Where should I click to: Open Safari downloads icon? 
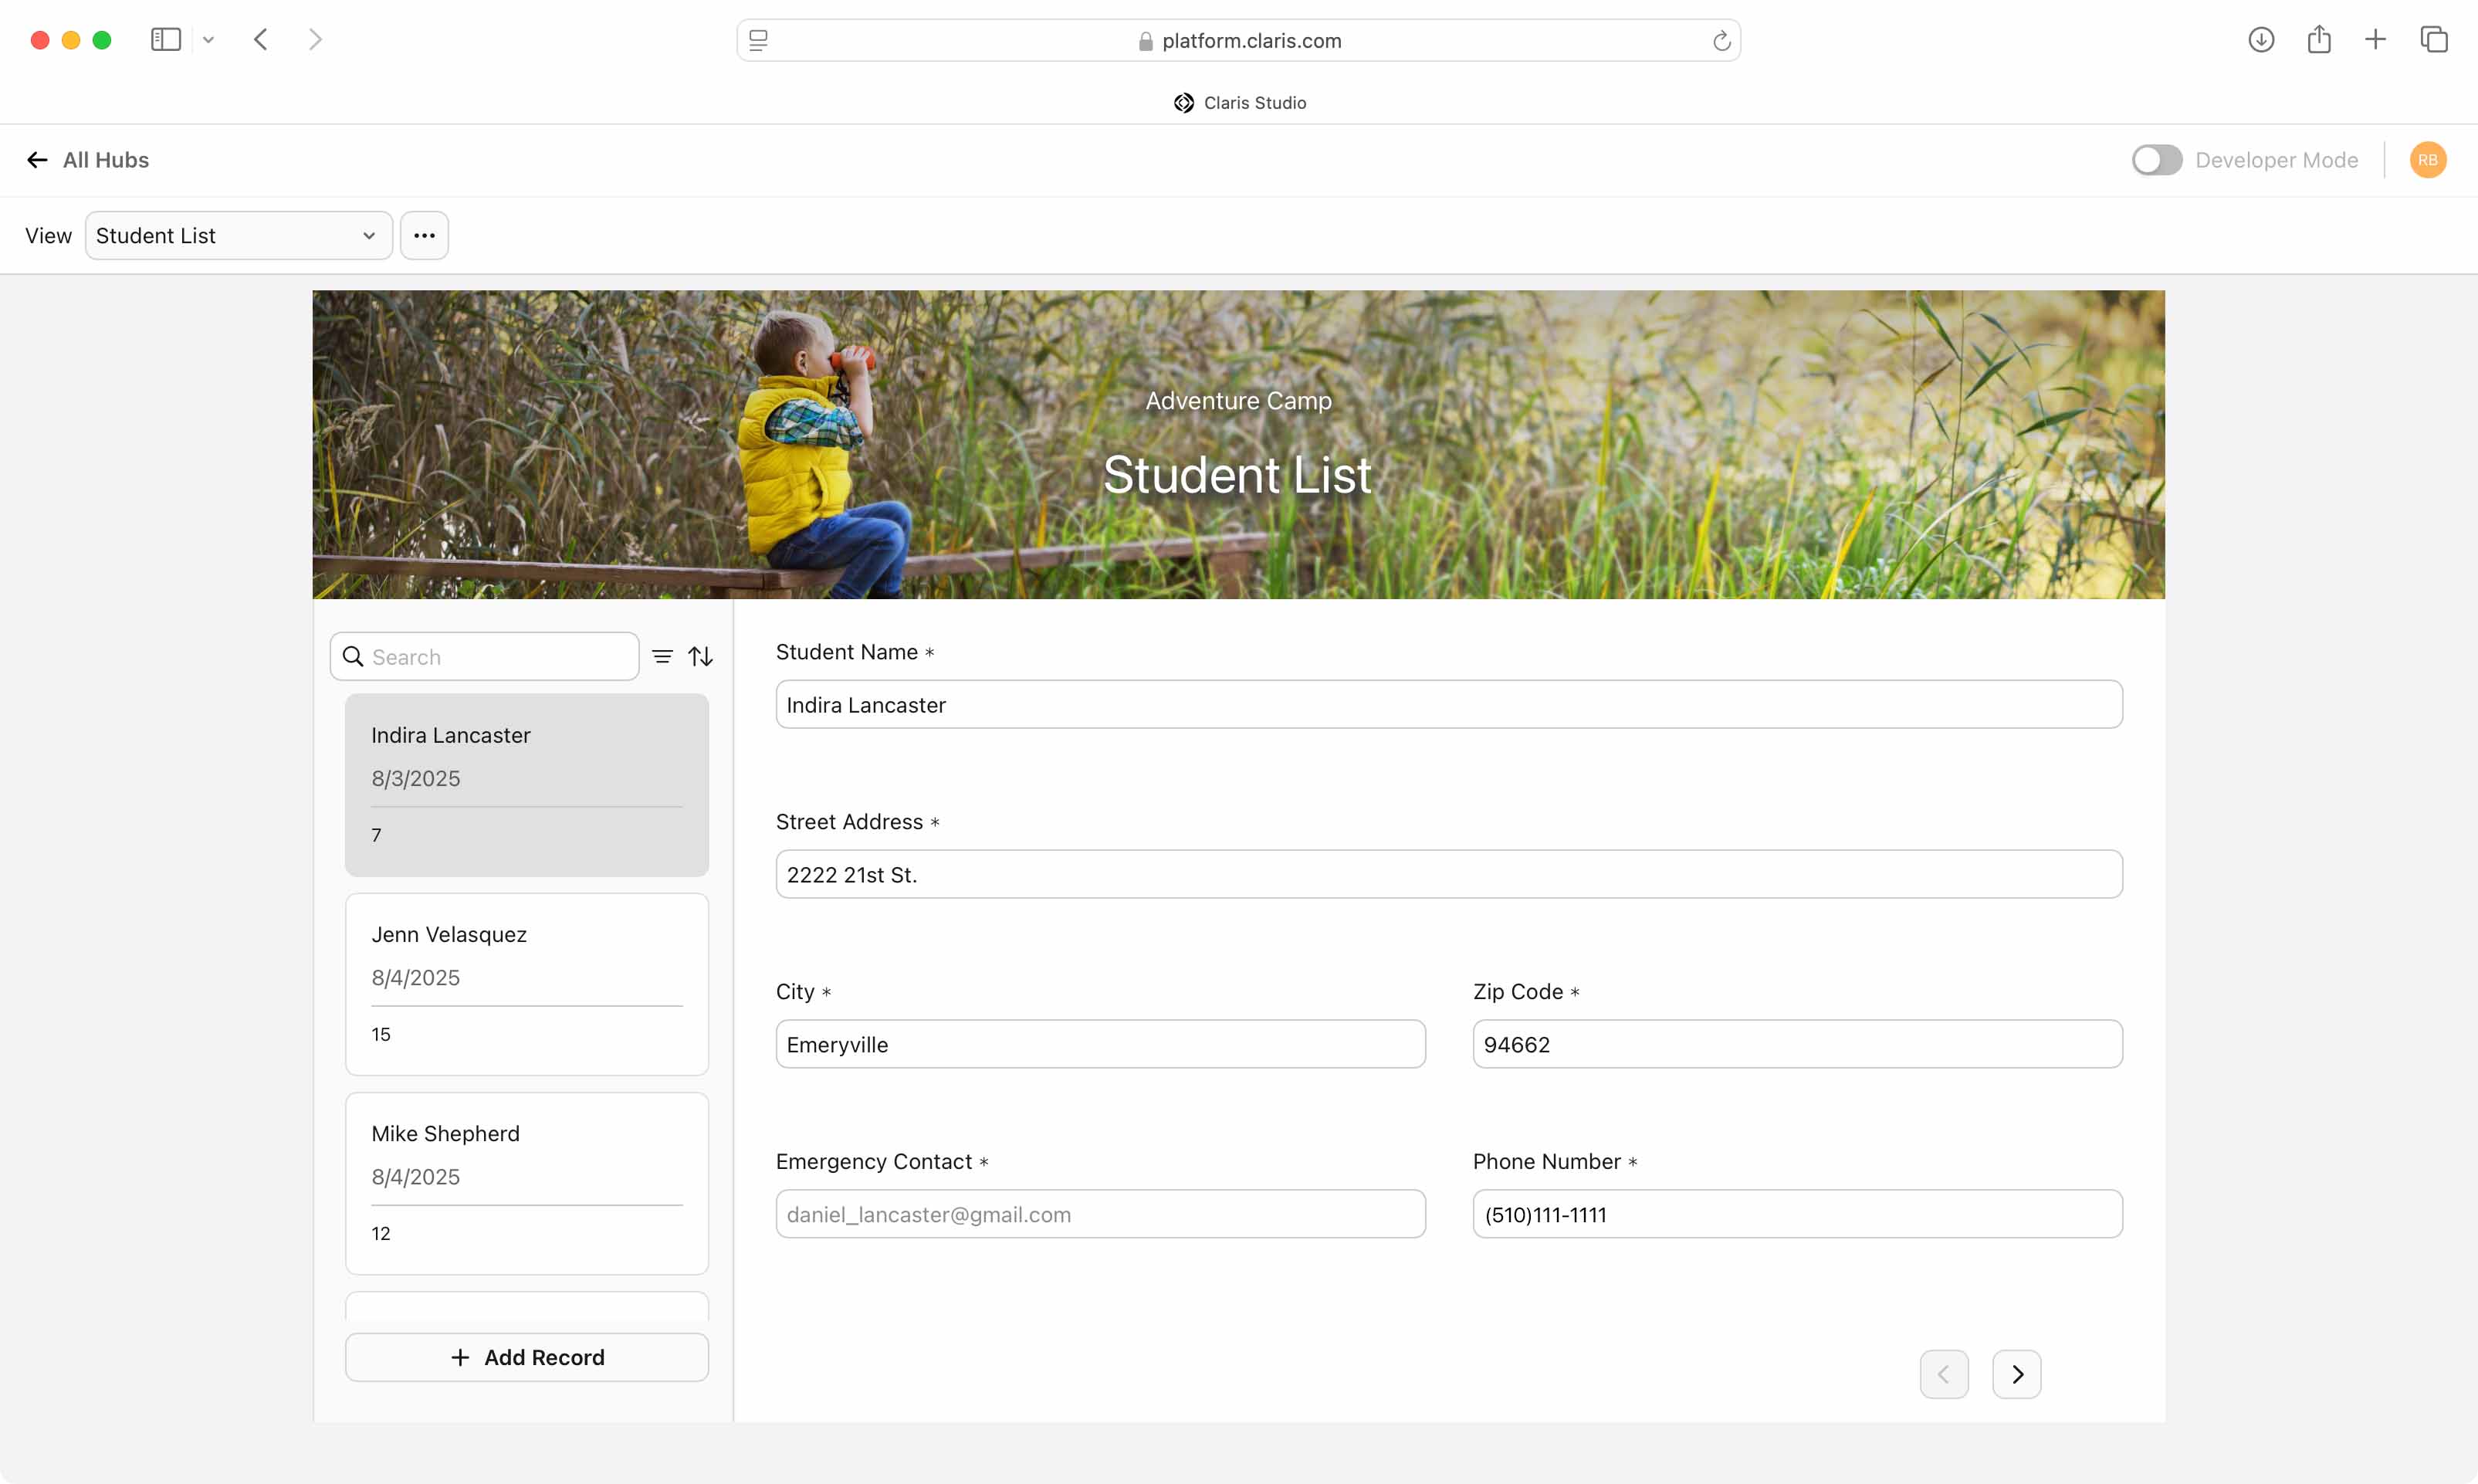click(x=2261, y=40)
